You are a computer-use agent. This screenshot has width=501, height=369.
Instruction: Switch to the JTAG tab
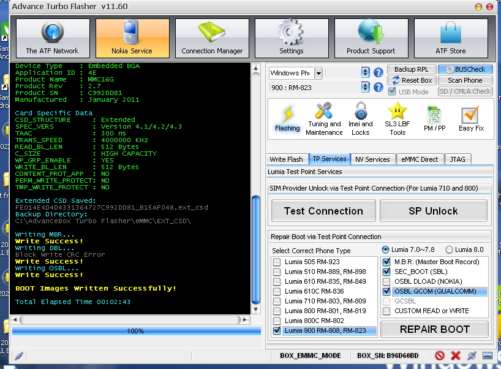(458, 159)
